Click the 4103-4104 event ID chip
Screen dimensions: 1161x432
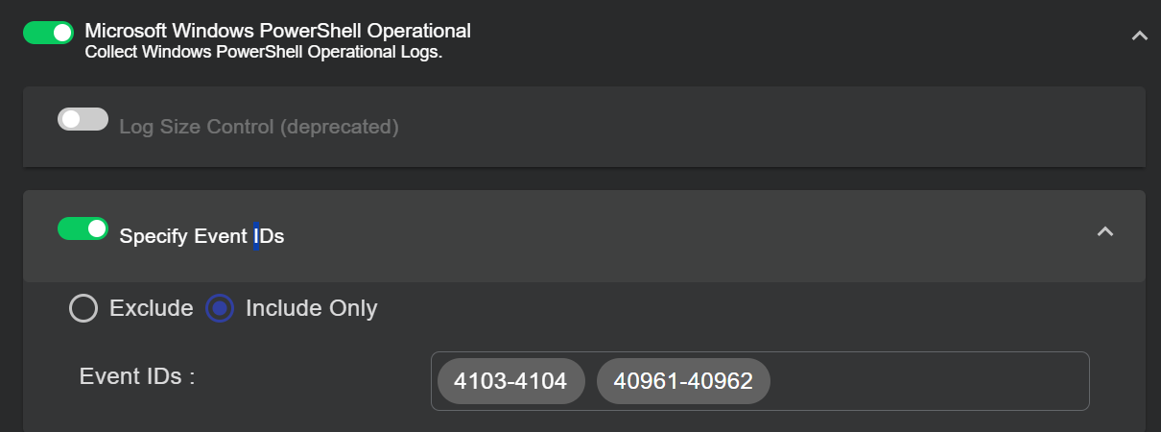pyautogui.click(x=510, y=381)
